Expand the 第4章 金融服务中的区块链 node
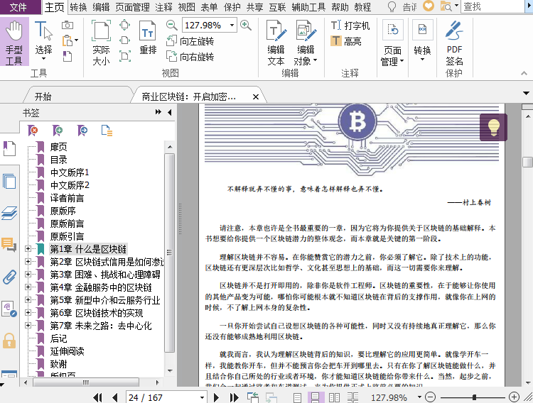The width and height of the screenshot is (533, 403). point(28,287)
